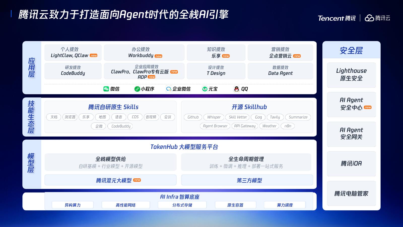Click the new badge in the 知识提效 card

(x=226, y=56)
